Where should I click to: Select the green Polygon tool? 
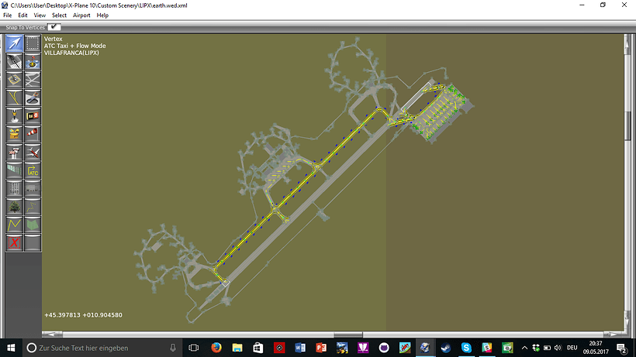33,225
